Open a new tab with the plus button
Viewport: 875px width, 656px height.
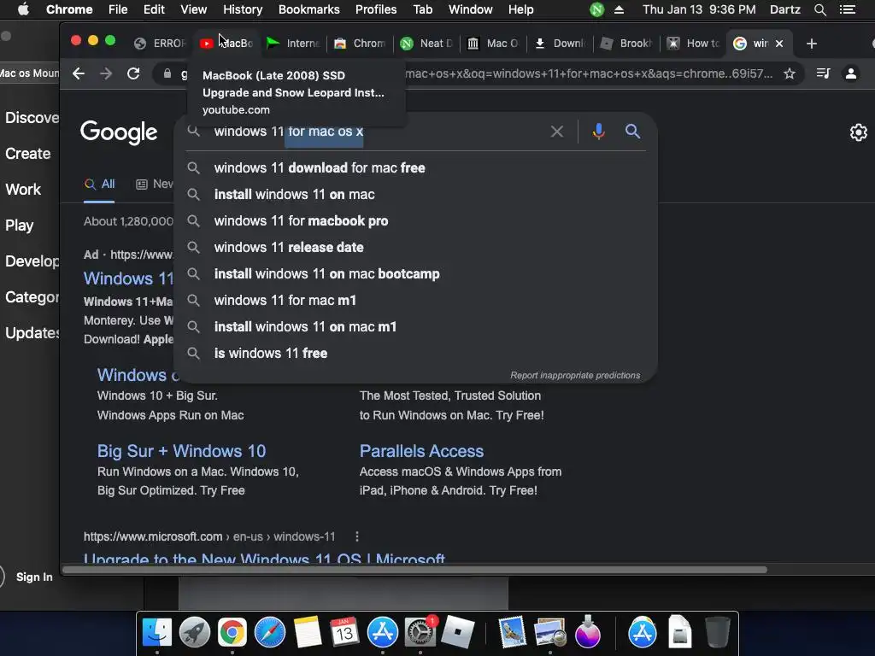(x=812, y=44)
